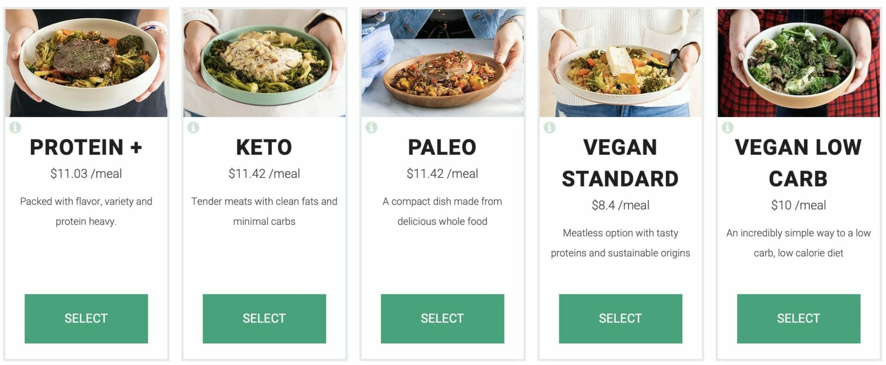Click the Paleo plan info icon
Viewport: 886px width, 365px height.
click(371, 127)
